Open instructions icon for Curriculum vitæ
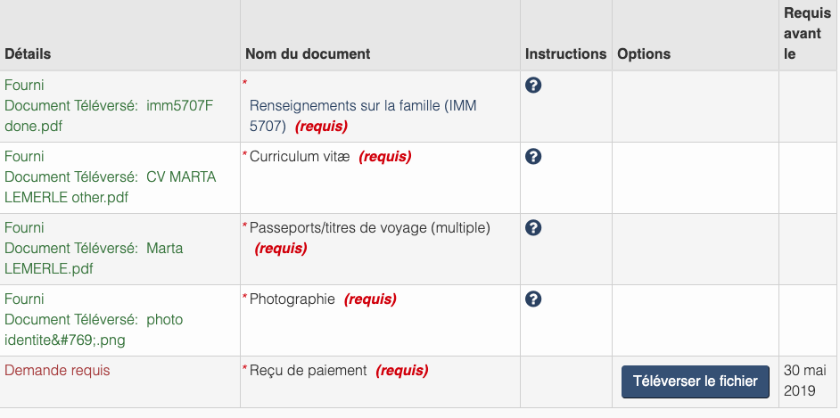The width and height of the screenshot is (840, 418). (534, 157)
